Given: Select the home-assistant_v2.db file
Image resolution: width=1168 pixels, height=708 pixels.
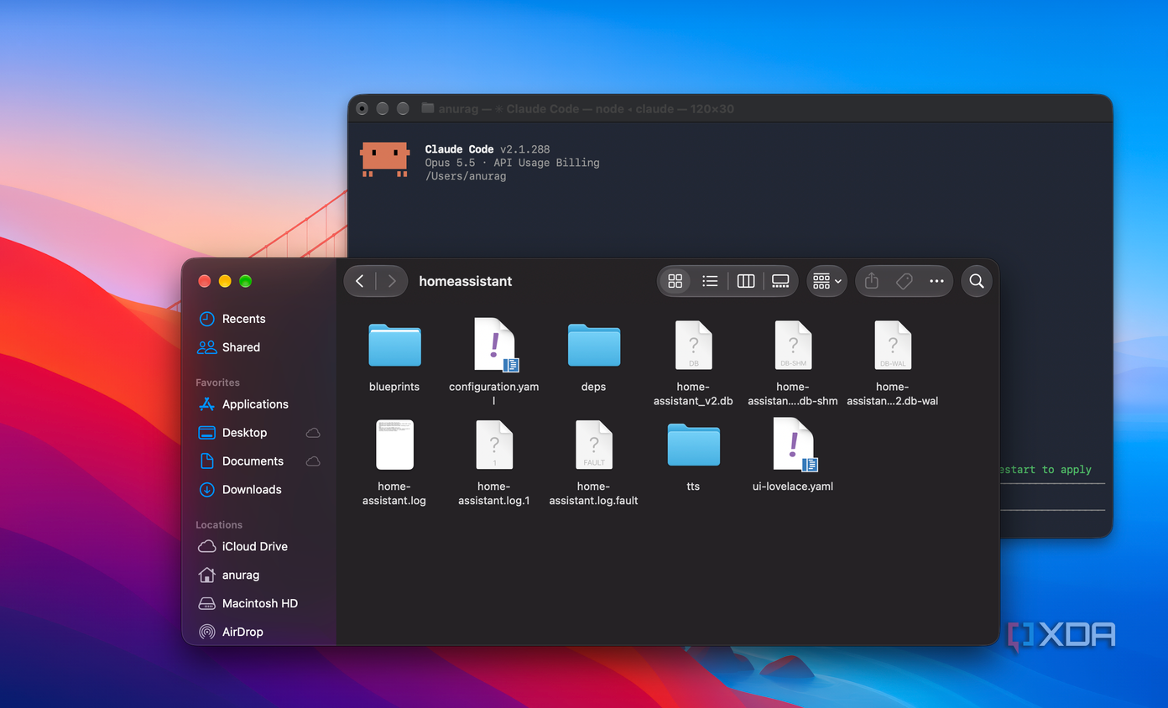Looking at the screenshot, I should 693,345.
